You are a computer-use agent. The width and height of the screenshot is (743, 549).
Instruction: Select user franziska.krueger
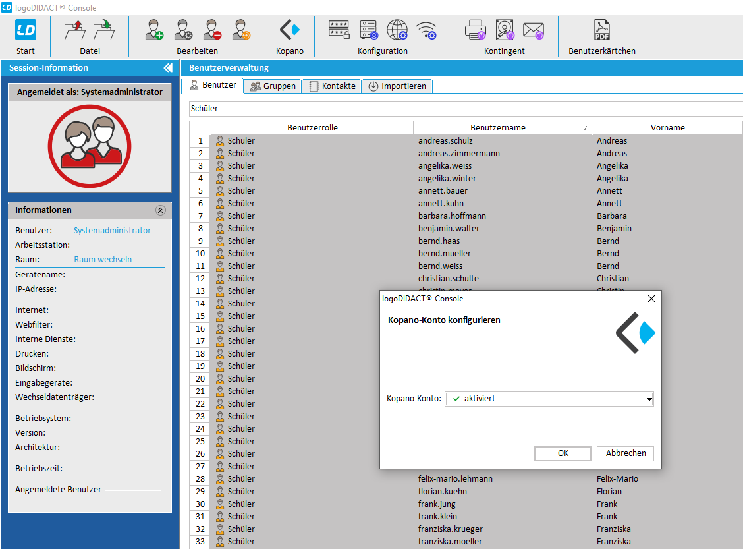pyautogui.click(x=450, y=529)
